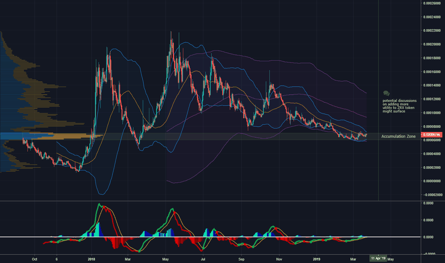Screen dimensions: 445x263
Task: Click the 0.00002000 price axis label
Action: click(x=432, y=167)
